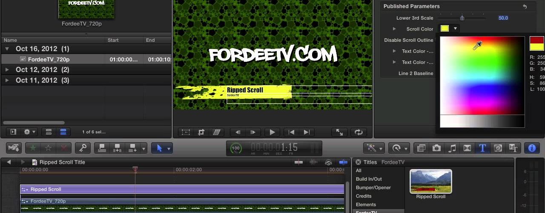Expand the first Text Color parameter

394,51
